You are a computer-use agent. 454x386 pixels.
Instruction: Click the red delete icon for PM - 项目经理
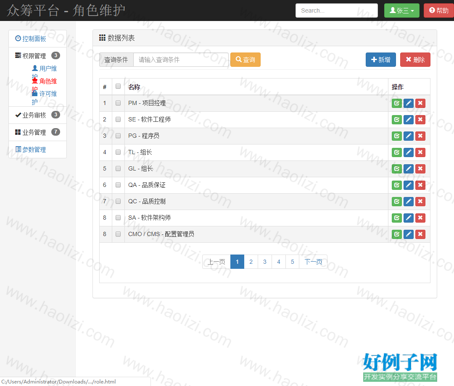(420, 103)
